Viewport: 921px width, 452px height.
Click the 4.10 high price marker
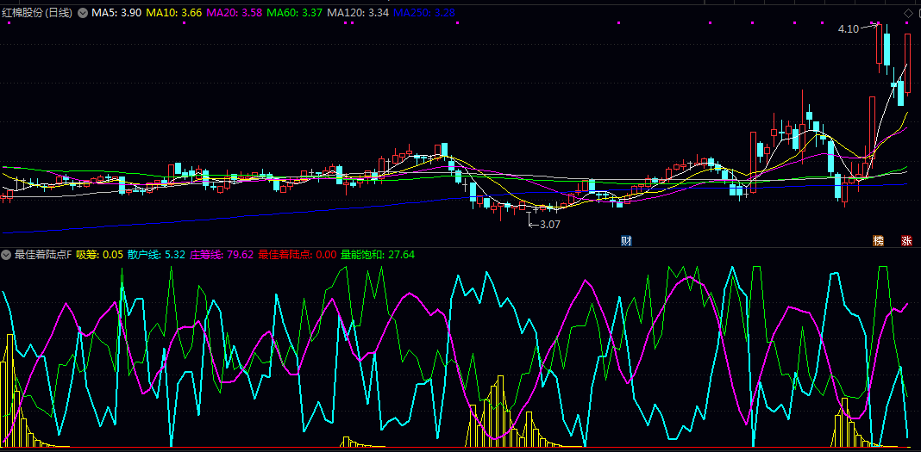848,29
